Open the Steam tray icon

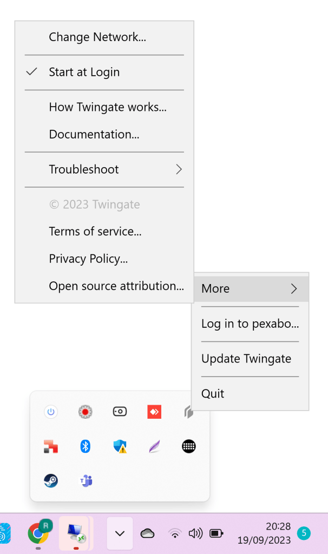tap(51, 481)
